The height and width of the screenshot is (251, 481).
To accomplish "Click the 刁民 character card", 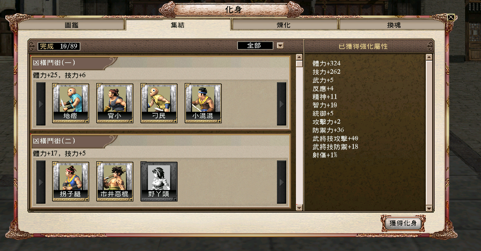I will pyautogui.click(x=159, y=103).
